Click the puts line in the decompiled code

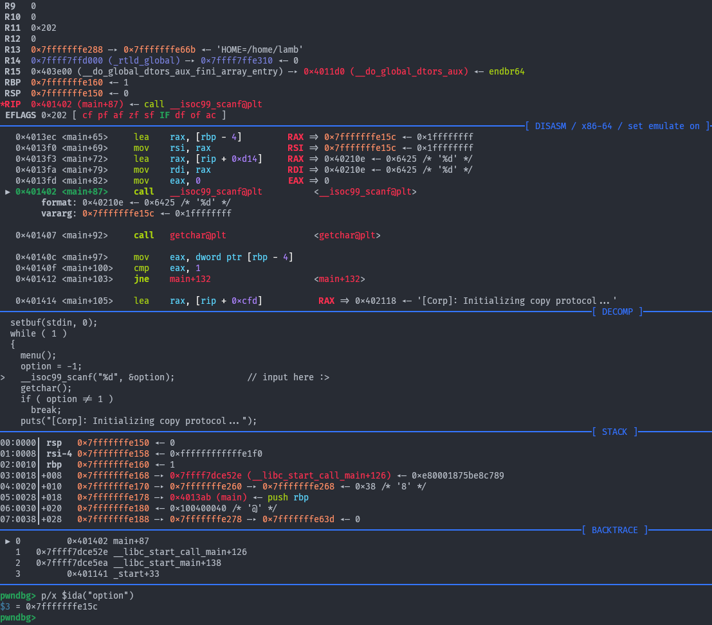[x=138, y=421]
